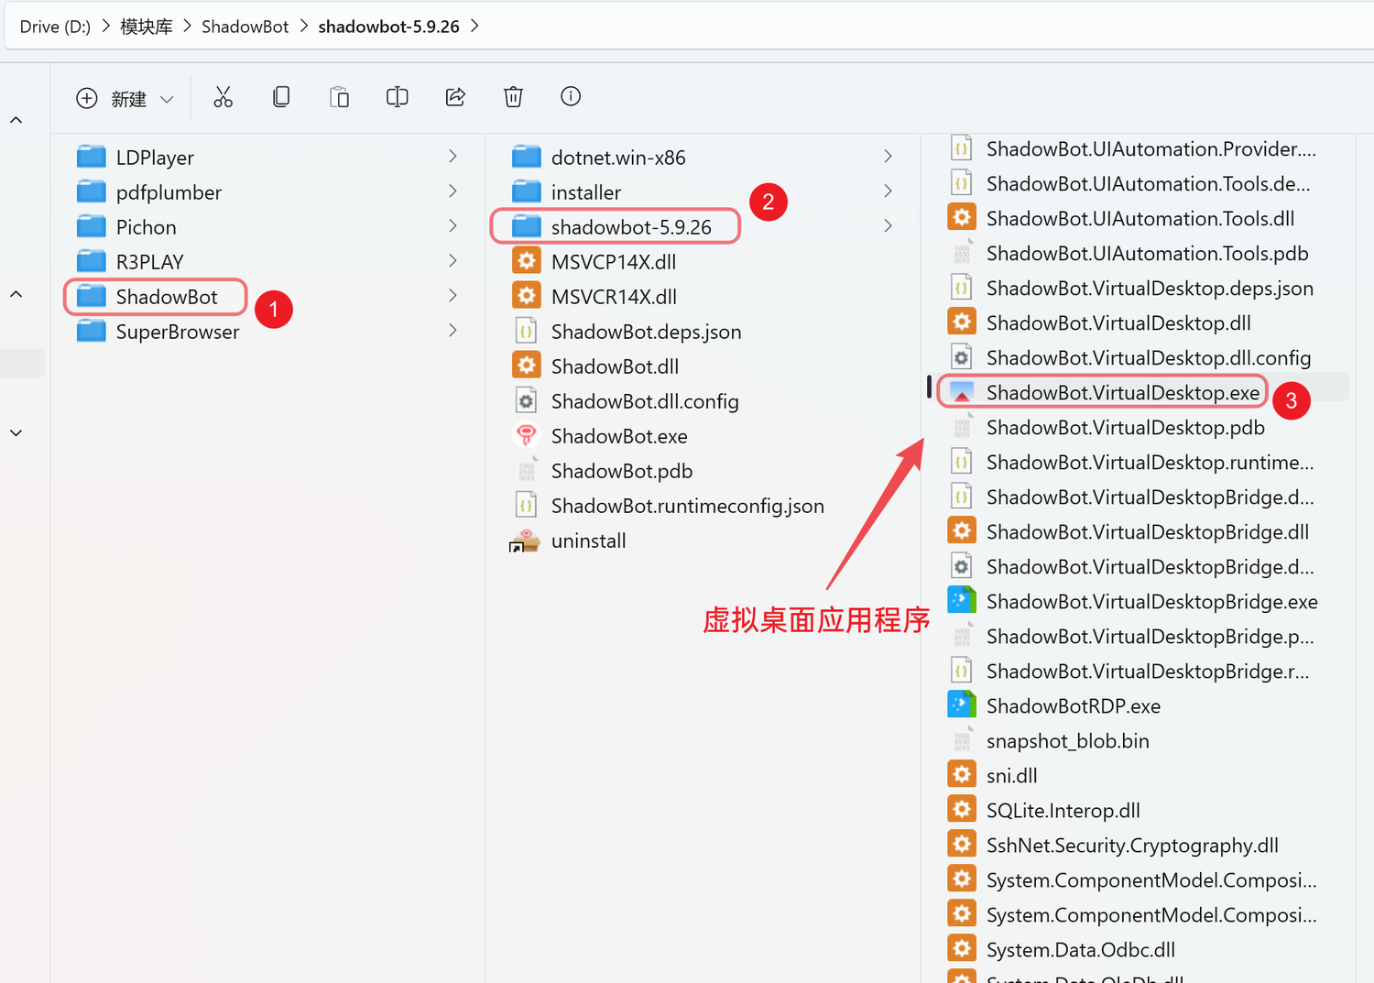Click the Delete trash bin icon

[513, 97]
